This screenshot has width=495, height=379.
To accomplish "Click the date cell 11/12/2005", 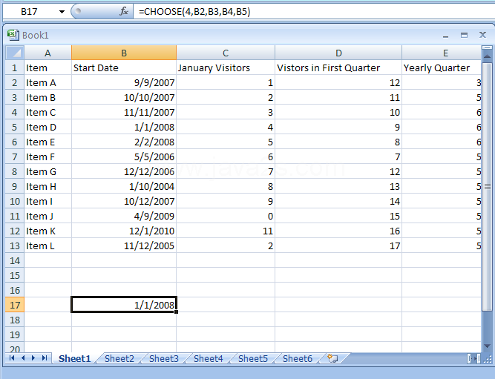I will click(x=124, y=245).
